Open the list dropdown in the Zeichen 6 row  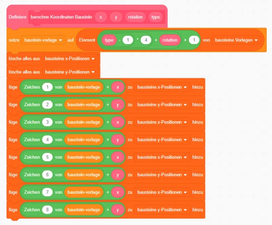coord(162,175)
